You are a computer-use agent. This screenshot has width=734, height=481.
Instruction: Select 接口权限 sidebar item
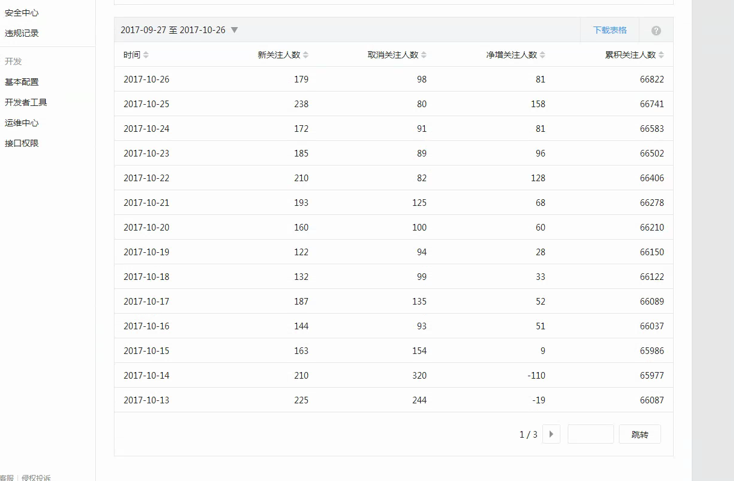(x=22, y=143)
